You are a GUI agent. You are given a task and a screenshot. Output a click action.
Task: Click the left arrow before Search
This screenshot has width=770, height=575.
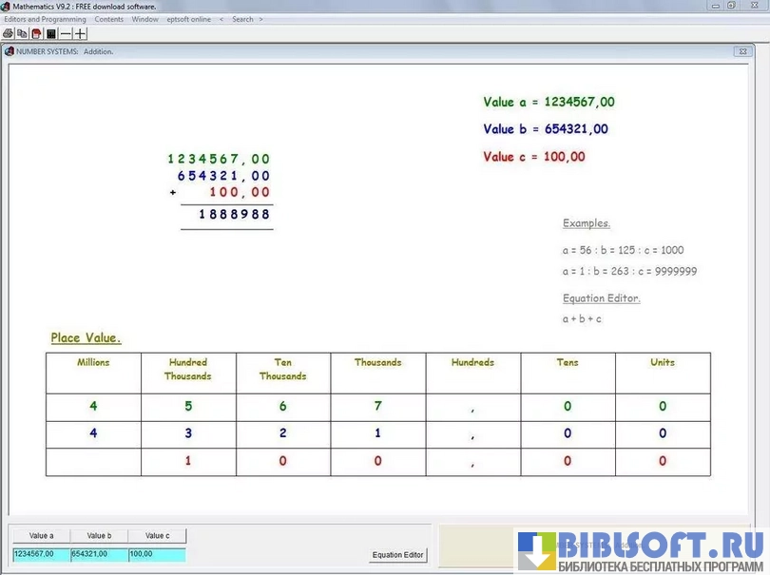[x=221, y=19]
